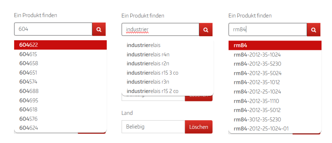Select industrierelais r15 3 co suggestion
Viewport: 332px width, 143px height.
click(x=168, y=73)
